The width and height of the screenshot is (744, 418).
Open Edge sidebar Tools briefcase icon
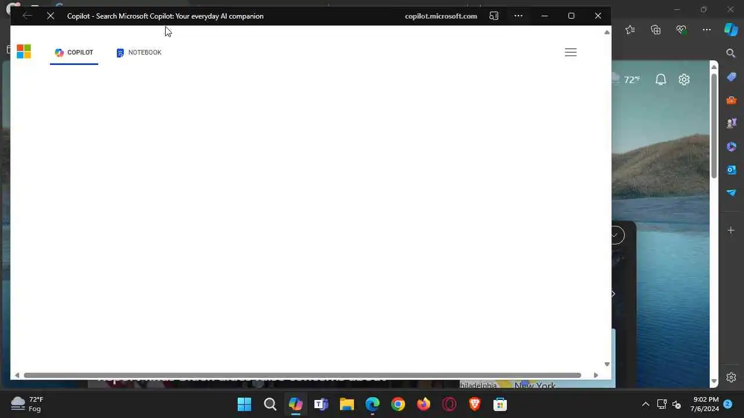coord(731,100)
